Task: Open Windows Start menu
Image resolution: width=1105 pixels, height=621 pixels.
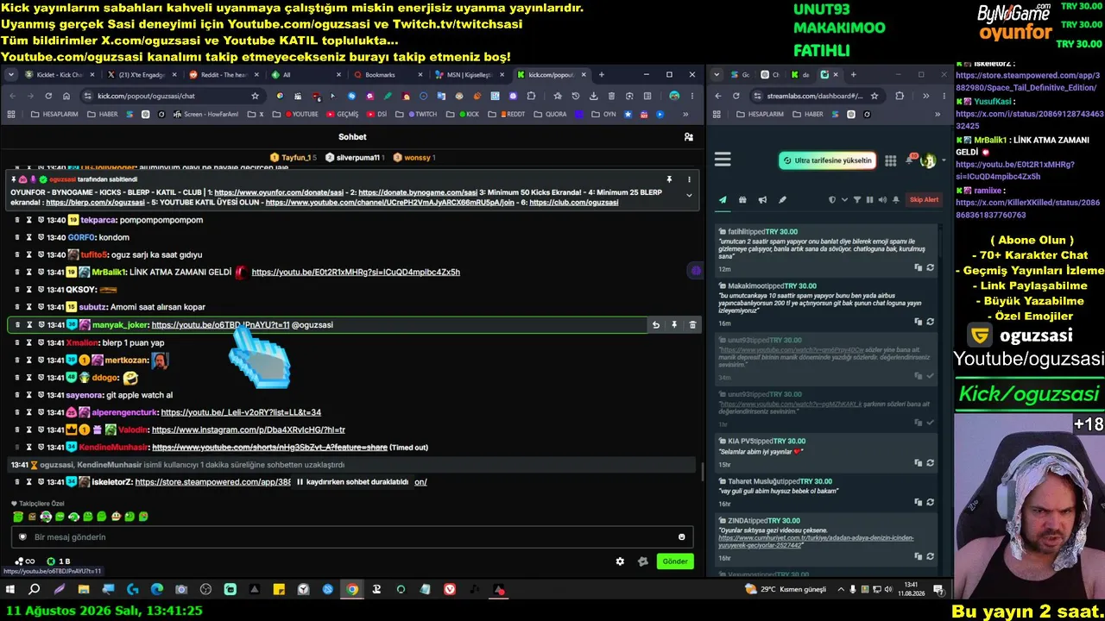Action: [x=10, y=590]
